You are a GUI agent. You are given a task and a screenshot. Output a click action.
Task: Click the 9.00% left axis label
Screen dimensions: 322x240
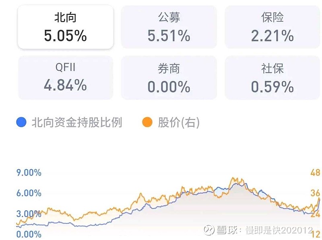29,173
